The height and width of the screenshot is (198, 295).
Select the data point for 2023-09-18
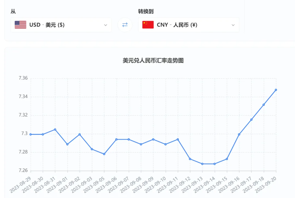(x=264, y=105)
